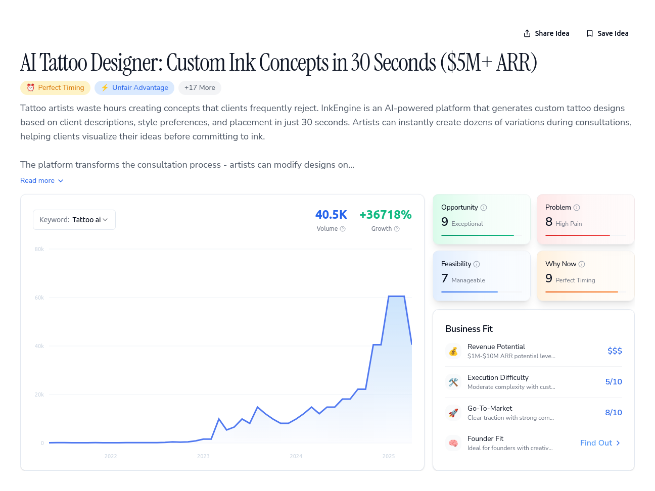The width and height of the screenshot is (655, 491).
Task: Click the $$$ revenue rating
Action: click(615, 351)
